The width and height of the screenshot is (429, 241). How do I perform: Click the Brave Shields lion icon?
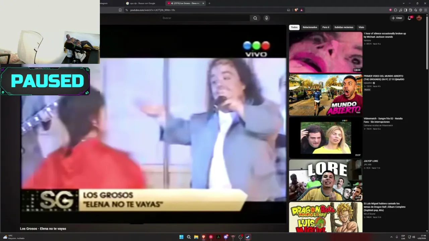(296, 10)
